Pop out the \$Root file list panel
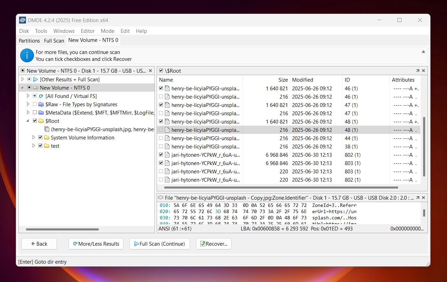Screen dimensions: 447x282 pos(418,71)
